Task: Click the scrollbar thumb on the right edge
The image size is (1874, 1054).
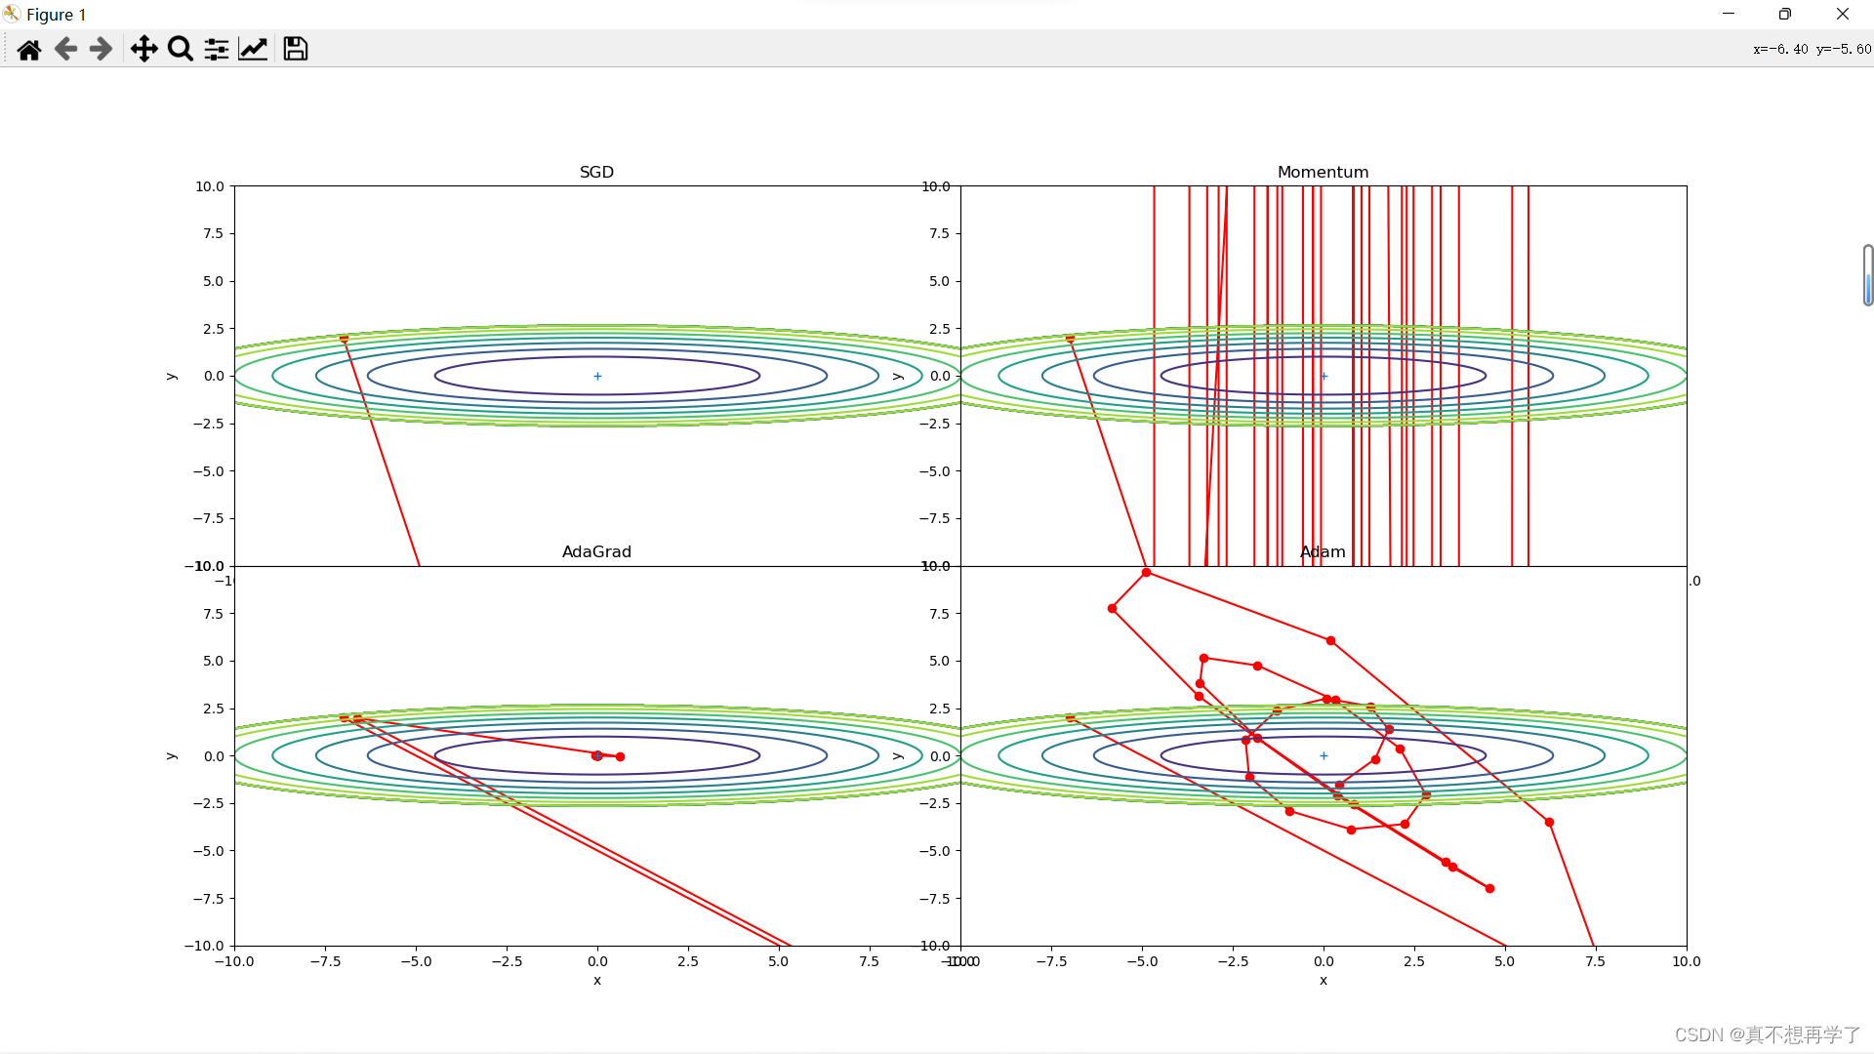Action: (x=1867, y=275)
